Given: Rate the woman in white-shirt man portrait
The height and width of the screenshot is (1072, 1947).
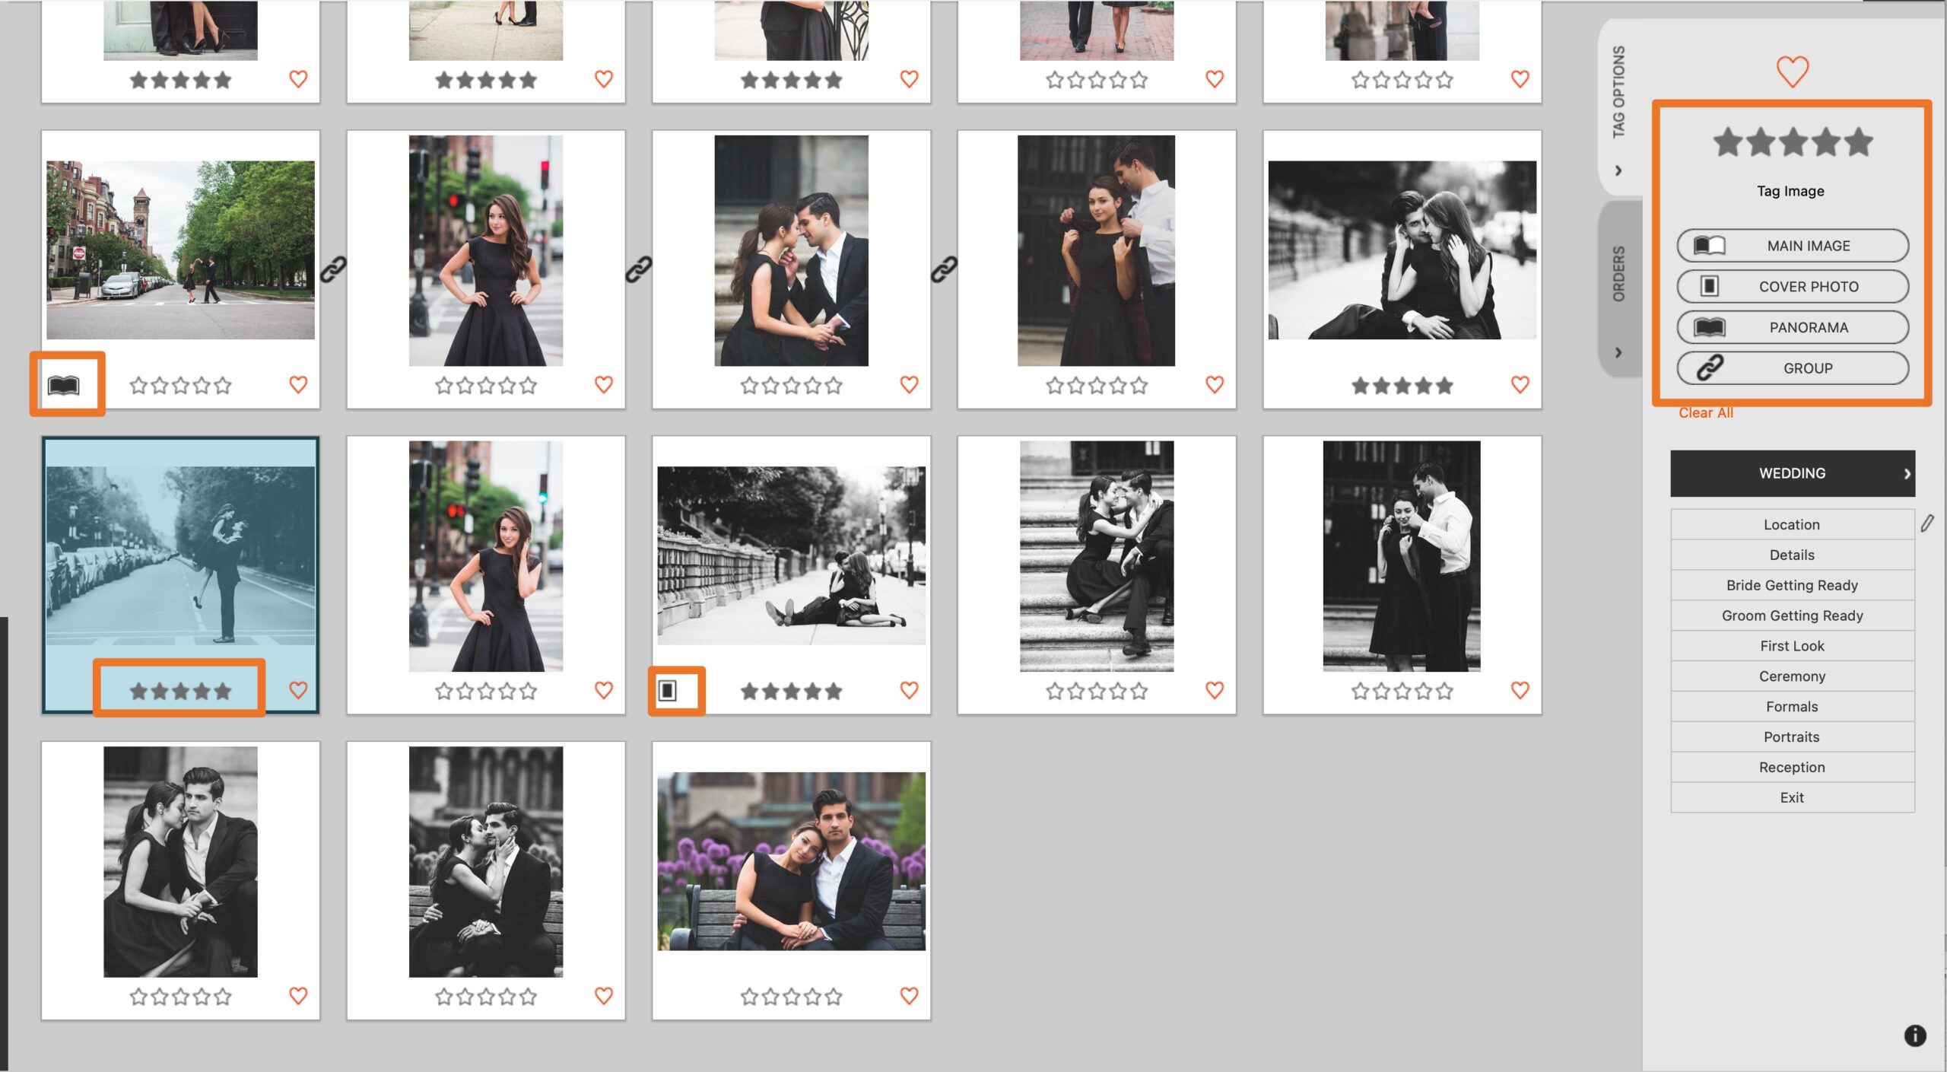Looking at the screenshot, I should pyautogui.click(x=1402, y=691).
